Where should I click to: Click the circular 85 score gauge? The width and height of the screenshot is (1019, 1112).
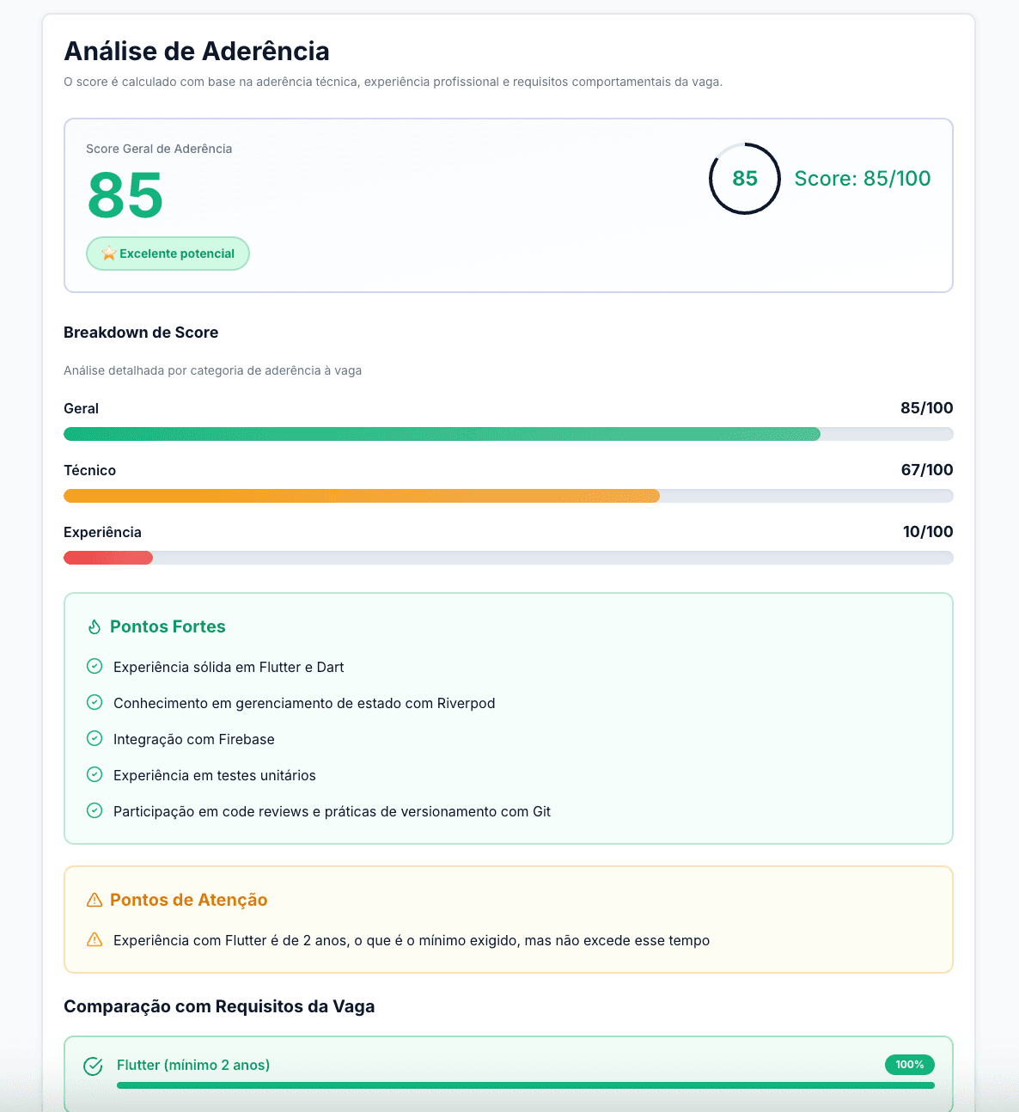tap(743, 179)
